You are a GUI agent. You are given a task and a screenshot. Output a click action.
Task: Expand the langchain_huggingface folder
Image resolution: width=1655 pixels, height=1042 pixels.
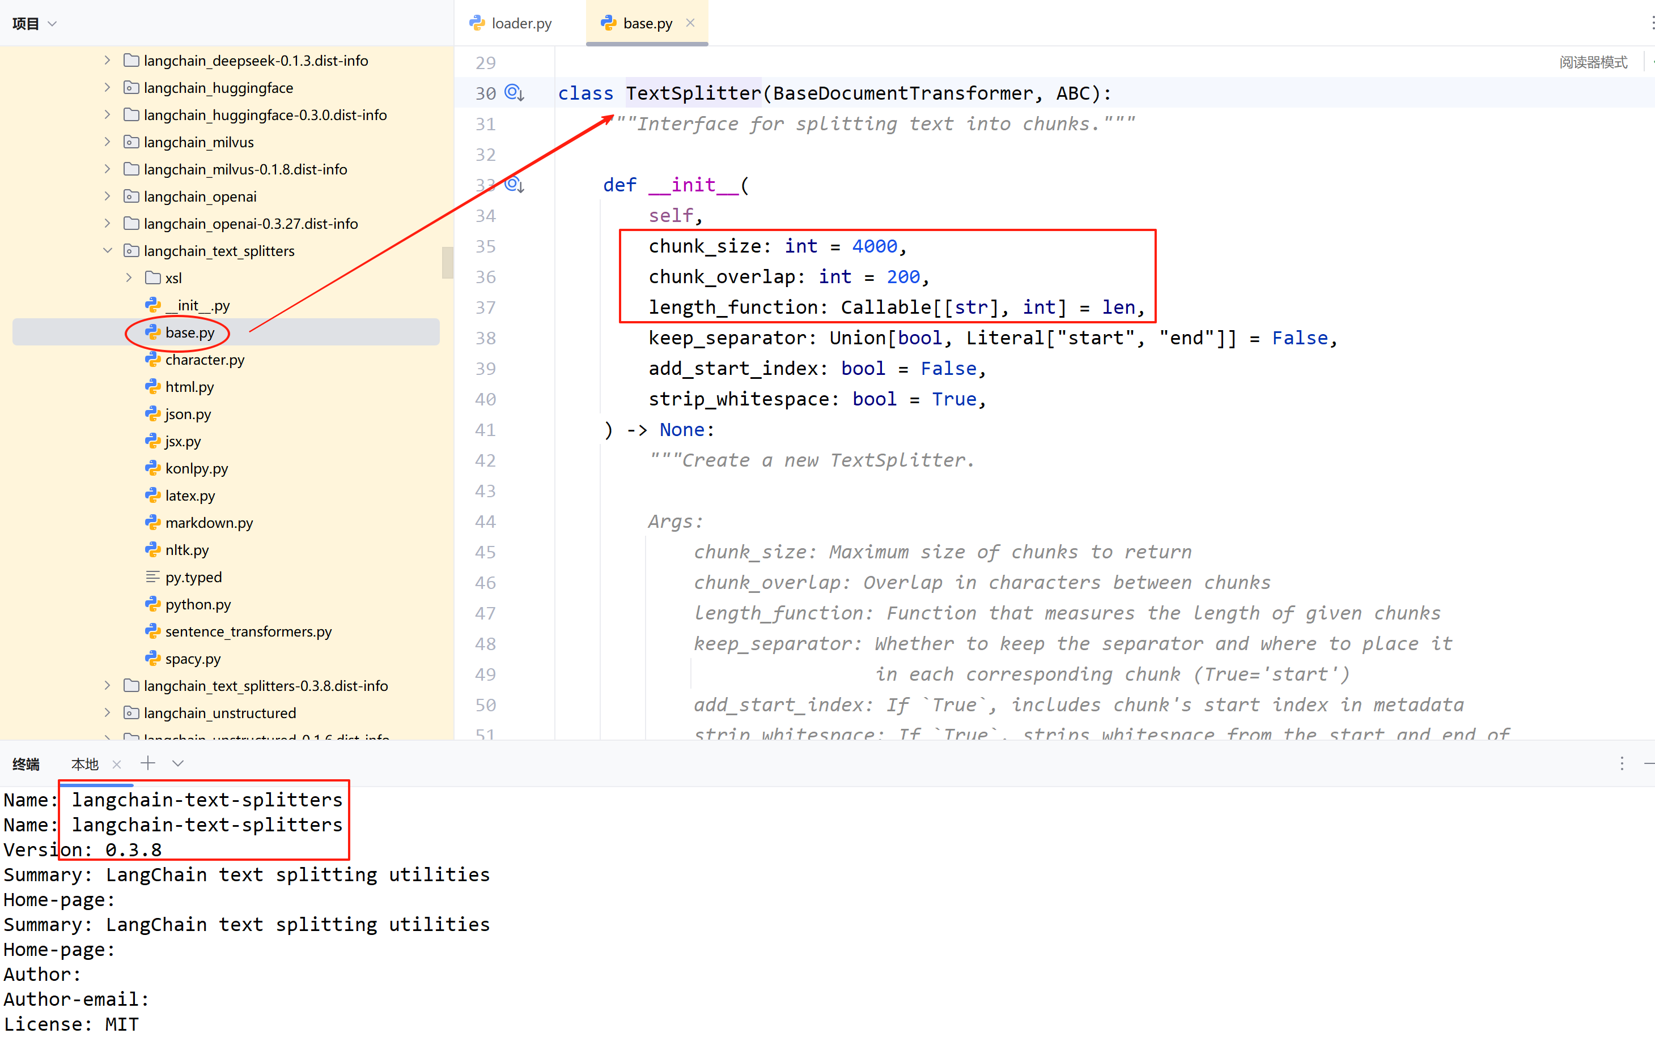pos(107,87)
